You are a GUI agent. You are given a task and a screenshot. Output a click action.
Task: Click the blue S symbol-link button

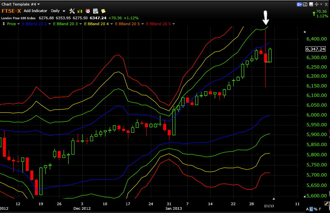(x=299, y=5)
